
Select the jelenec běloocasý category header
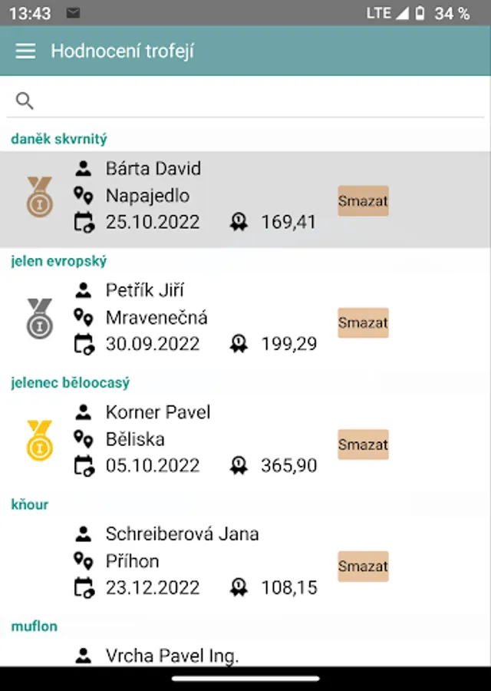click(71, 382)
